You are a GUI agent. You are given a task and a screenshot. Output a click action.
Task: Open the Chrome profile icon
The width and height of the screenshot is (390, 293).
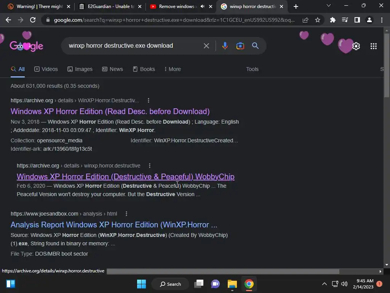pos(369,20)
